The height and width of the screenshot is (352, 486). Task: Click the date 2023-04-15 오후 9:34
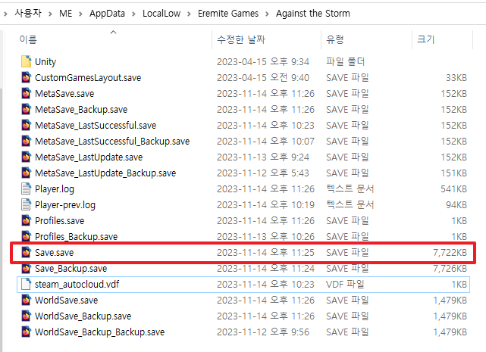coord(263,62)
